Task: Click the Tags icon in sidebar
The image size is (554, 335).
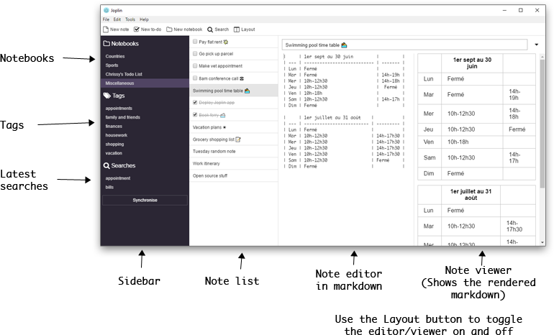Action: pyautogui.click(x=107, y=95)
